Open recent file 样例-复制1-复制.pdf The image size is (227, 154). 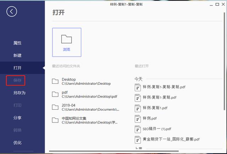tap(160, 98)
